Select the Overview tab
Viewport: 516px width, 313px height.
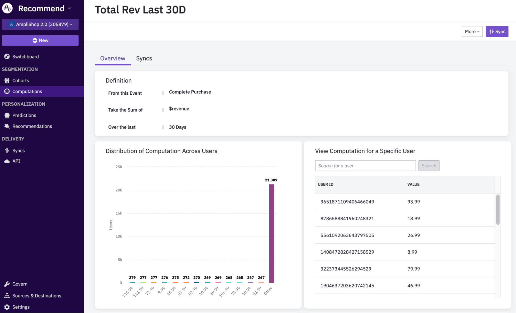[113, 58]
